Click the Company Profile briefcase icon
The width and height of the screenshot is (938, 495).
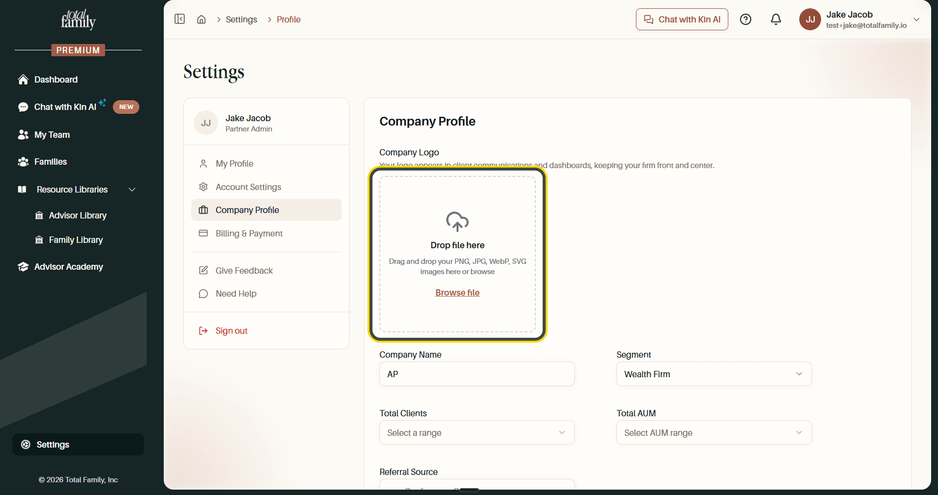[203, 210]
